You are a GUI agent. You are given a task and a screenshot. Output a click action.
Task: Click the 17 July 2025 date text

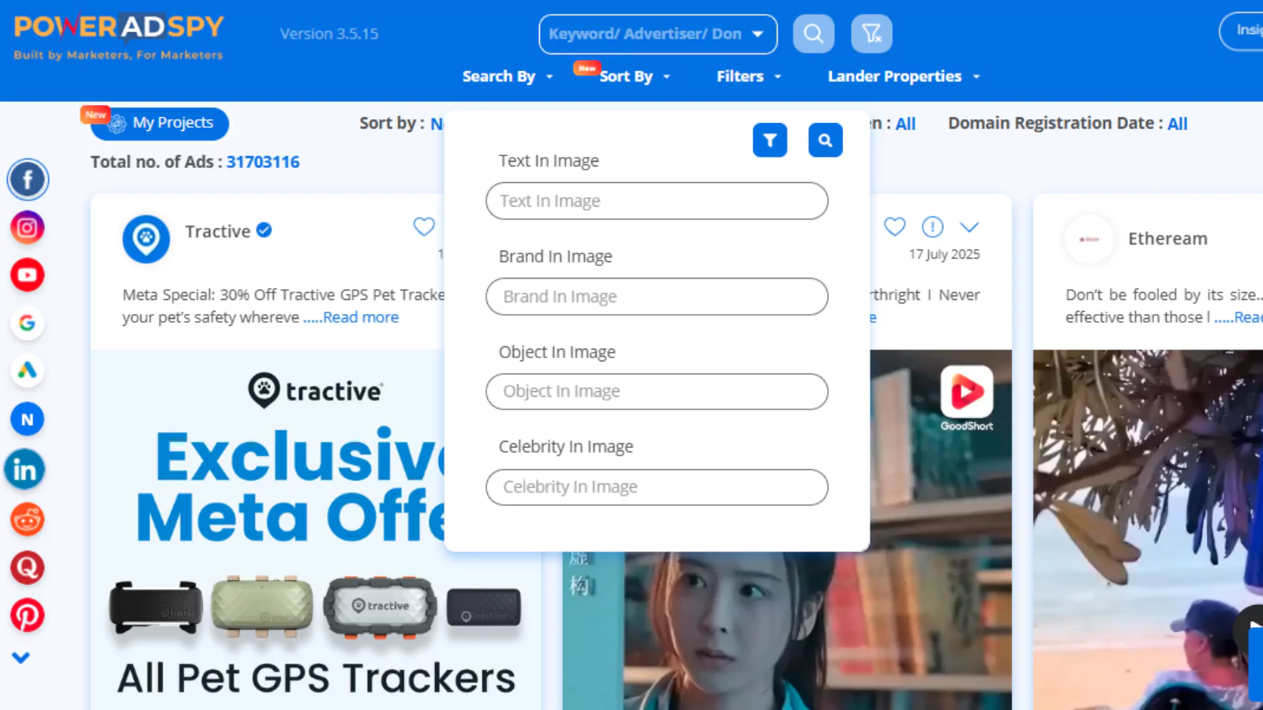(944, 254)
